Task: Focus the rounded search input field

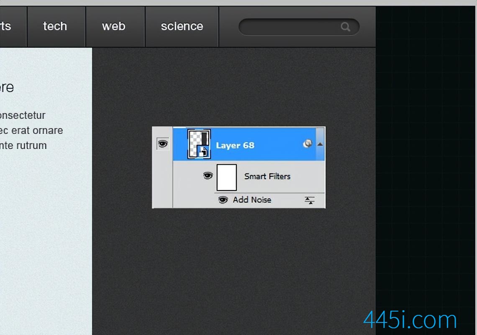Action: pyautogui.click(x=299, y=27)
